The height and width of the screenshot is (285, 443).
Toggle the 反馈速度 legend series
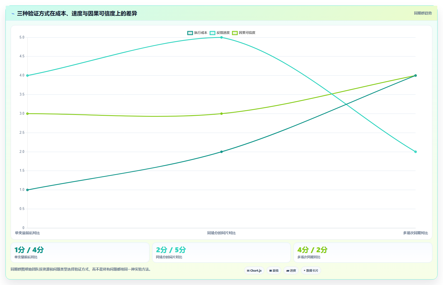tap(220, 33)
